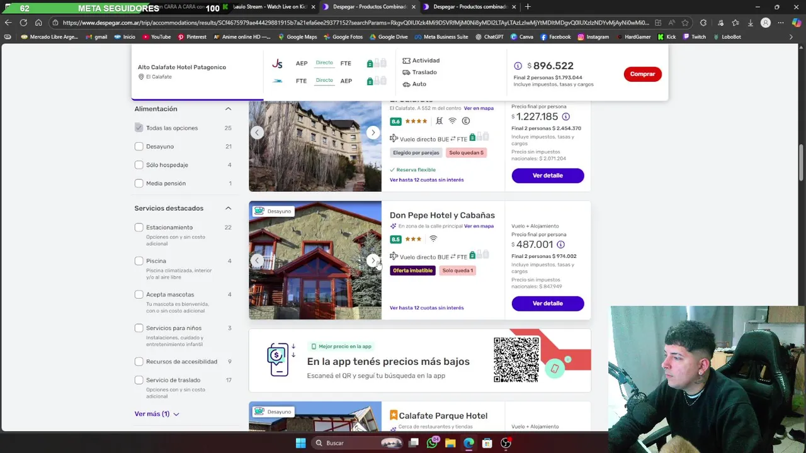Open Google Maps bookmark
The height and width of the screenshot is (453, 806).
(298, 37)
